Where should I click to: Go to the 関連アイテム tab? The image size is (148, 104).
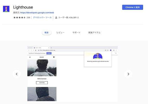pos(94,33)
